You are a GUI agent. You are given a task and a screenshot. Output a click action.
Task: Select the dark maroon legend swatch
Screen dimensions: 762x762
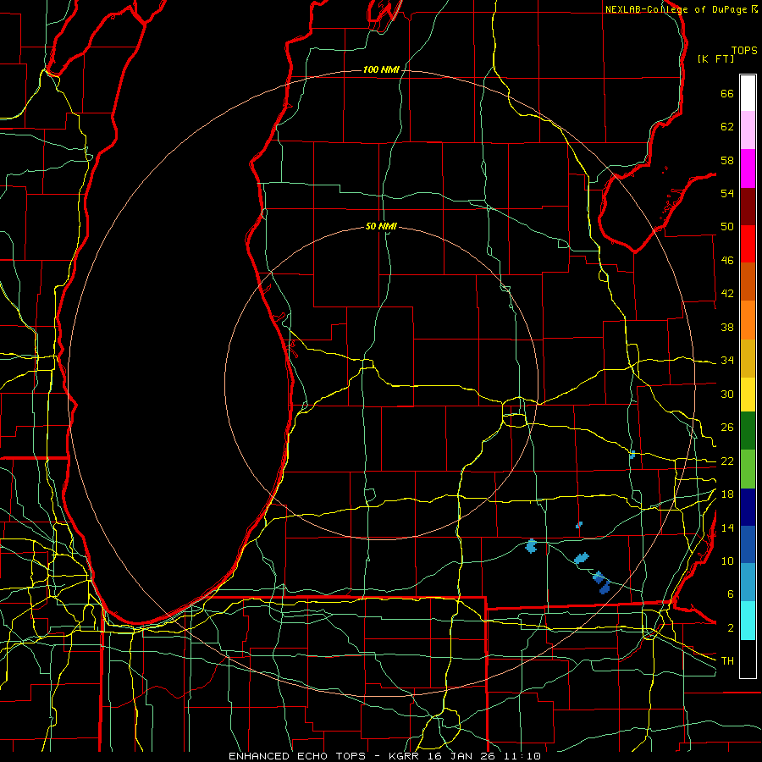point(748,207)
